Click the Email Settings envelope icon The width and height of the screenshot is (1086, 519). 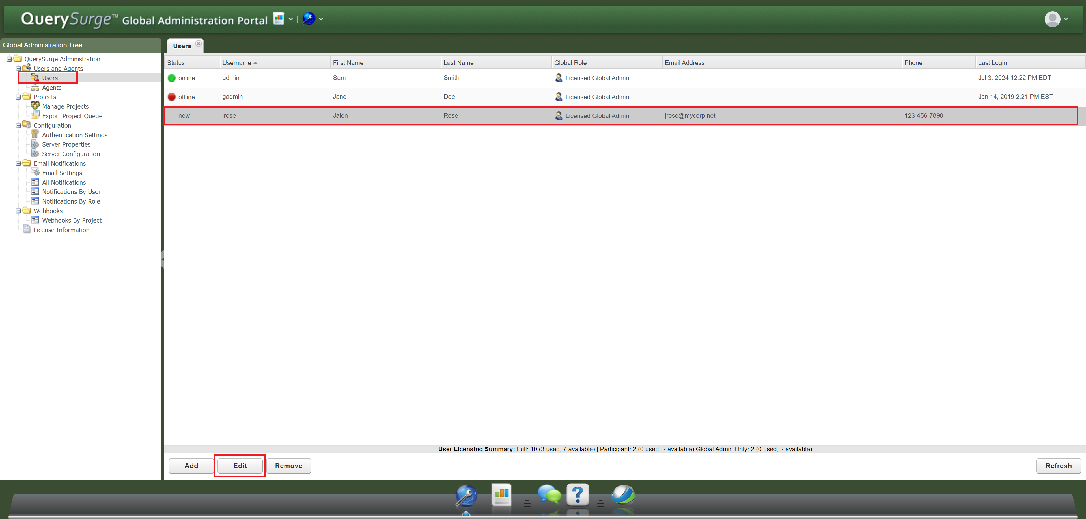point(35,172)
